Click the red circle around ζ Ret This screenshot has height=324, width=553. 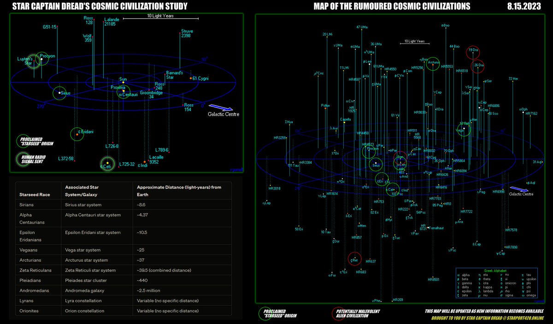coord(354,259)
